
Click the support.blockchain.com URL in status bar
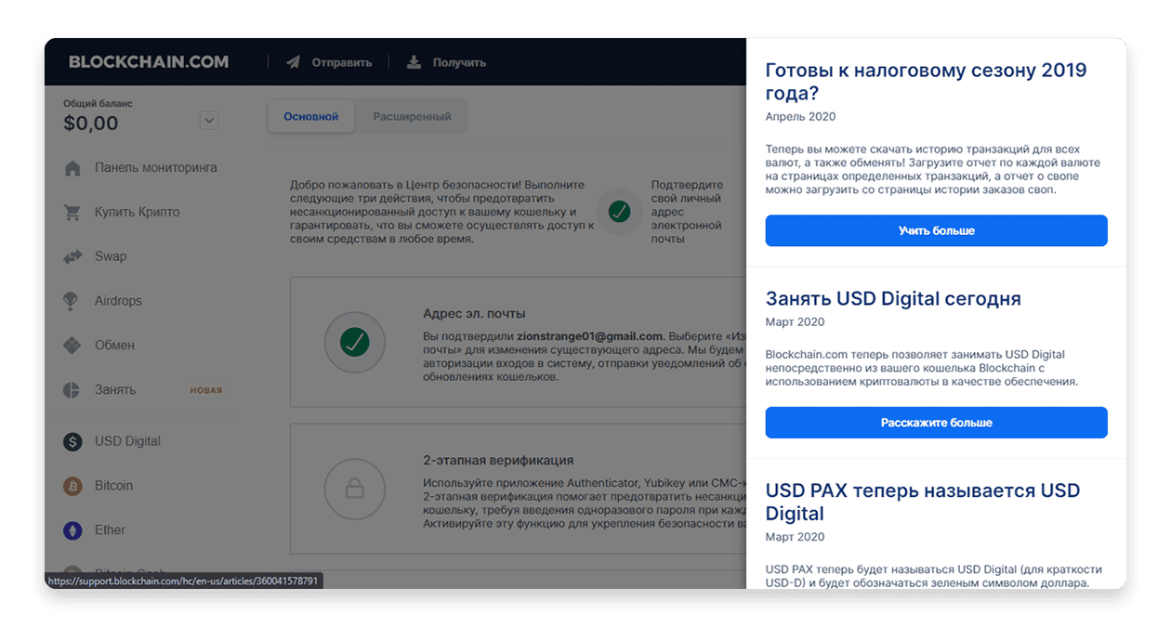pyautogui.click(x=183, y=581)
